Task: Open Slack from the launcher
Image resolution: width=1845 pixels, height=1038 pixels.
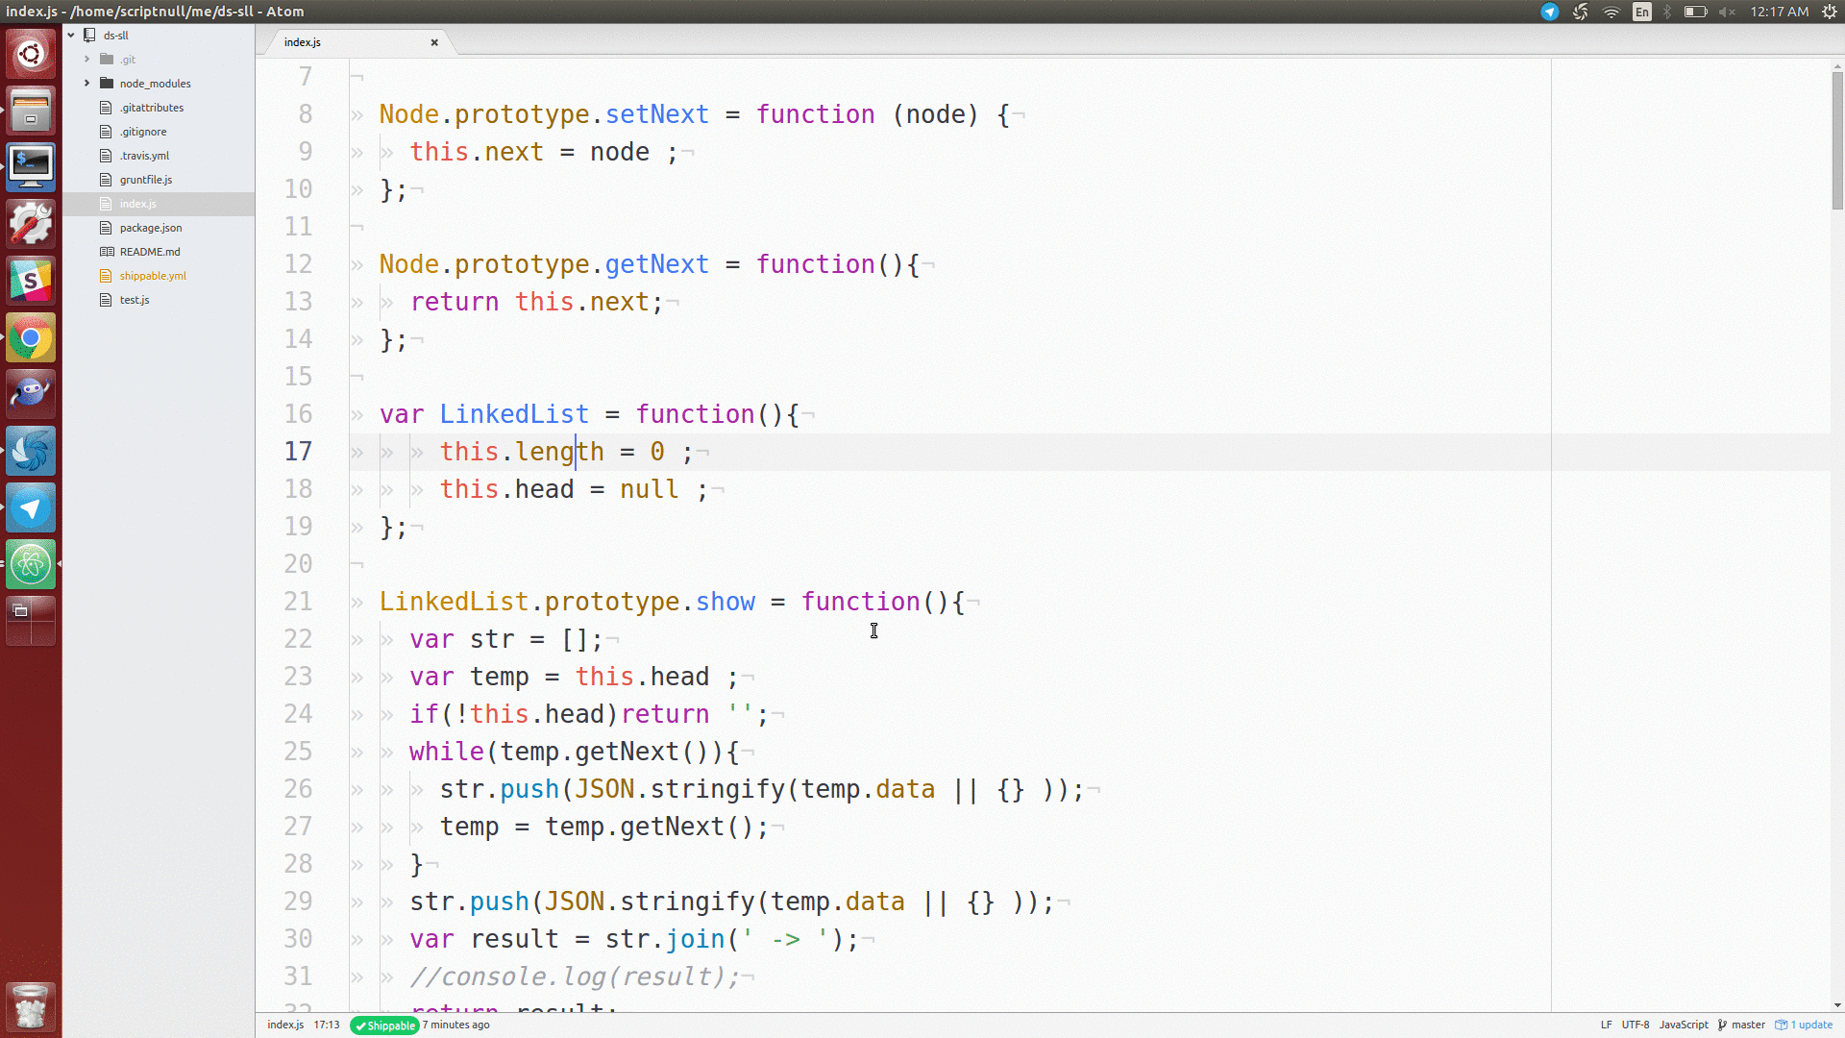Action: click(32, 279)
